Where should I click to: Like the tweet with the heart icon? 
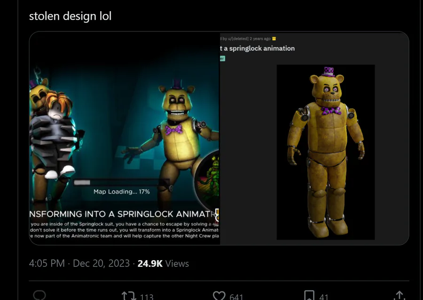[219, 296]
